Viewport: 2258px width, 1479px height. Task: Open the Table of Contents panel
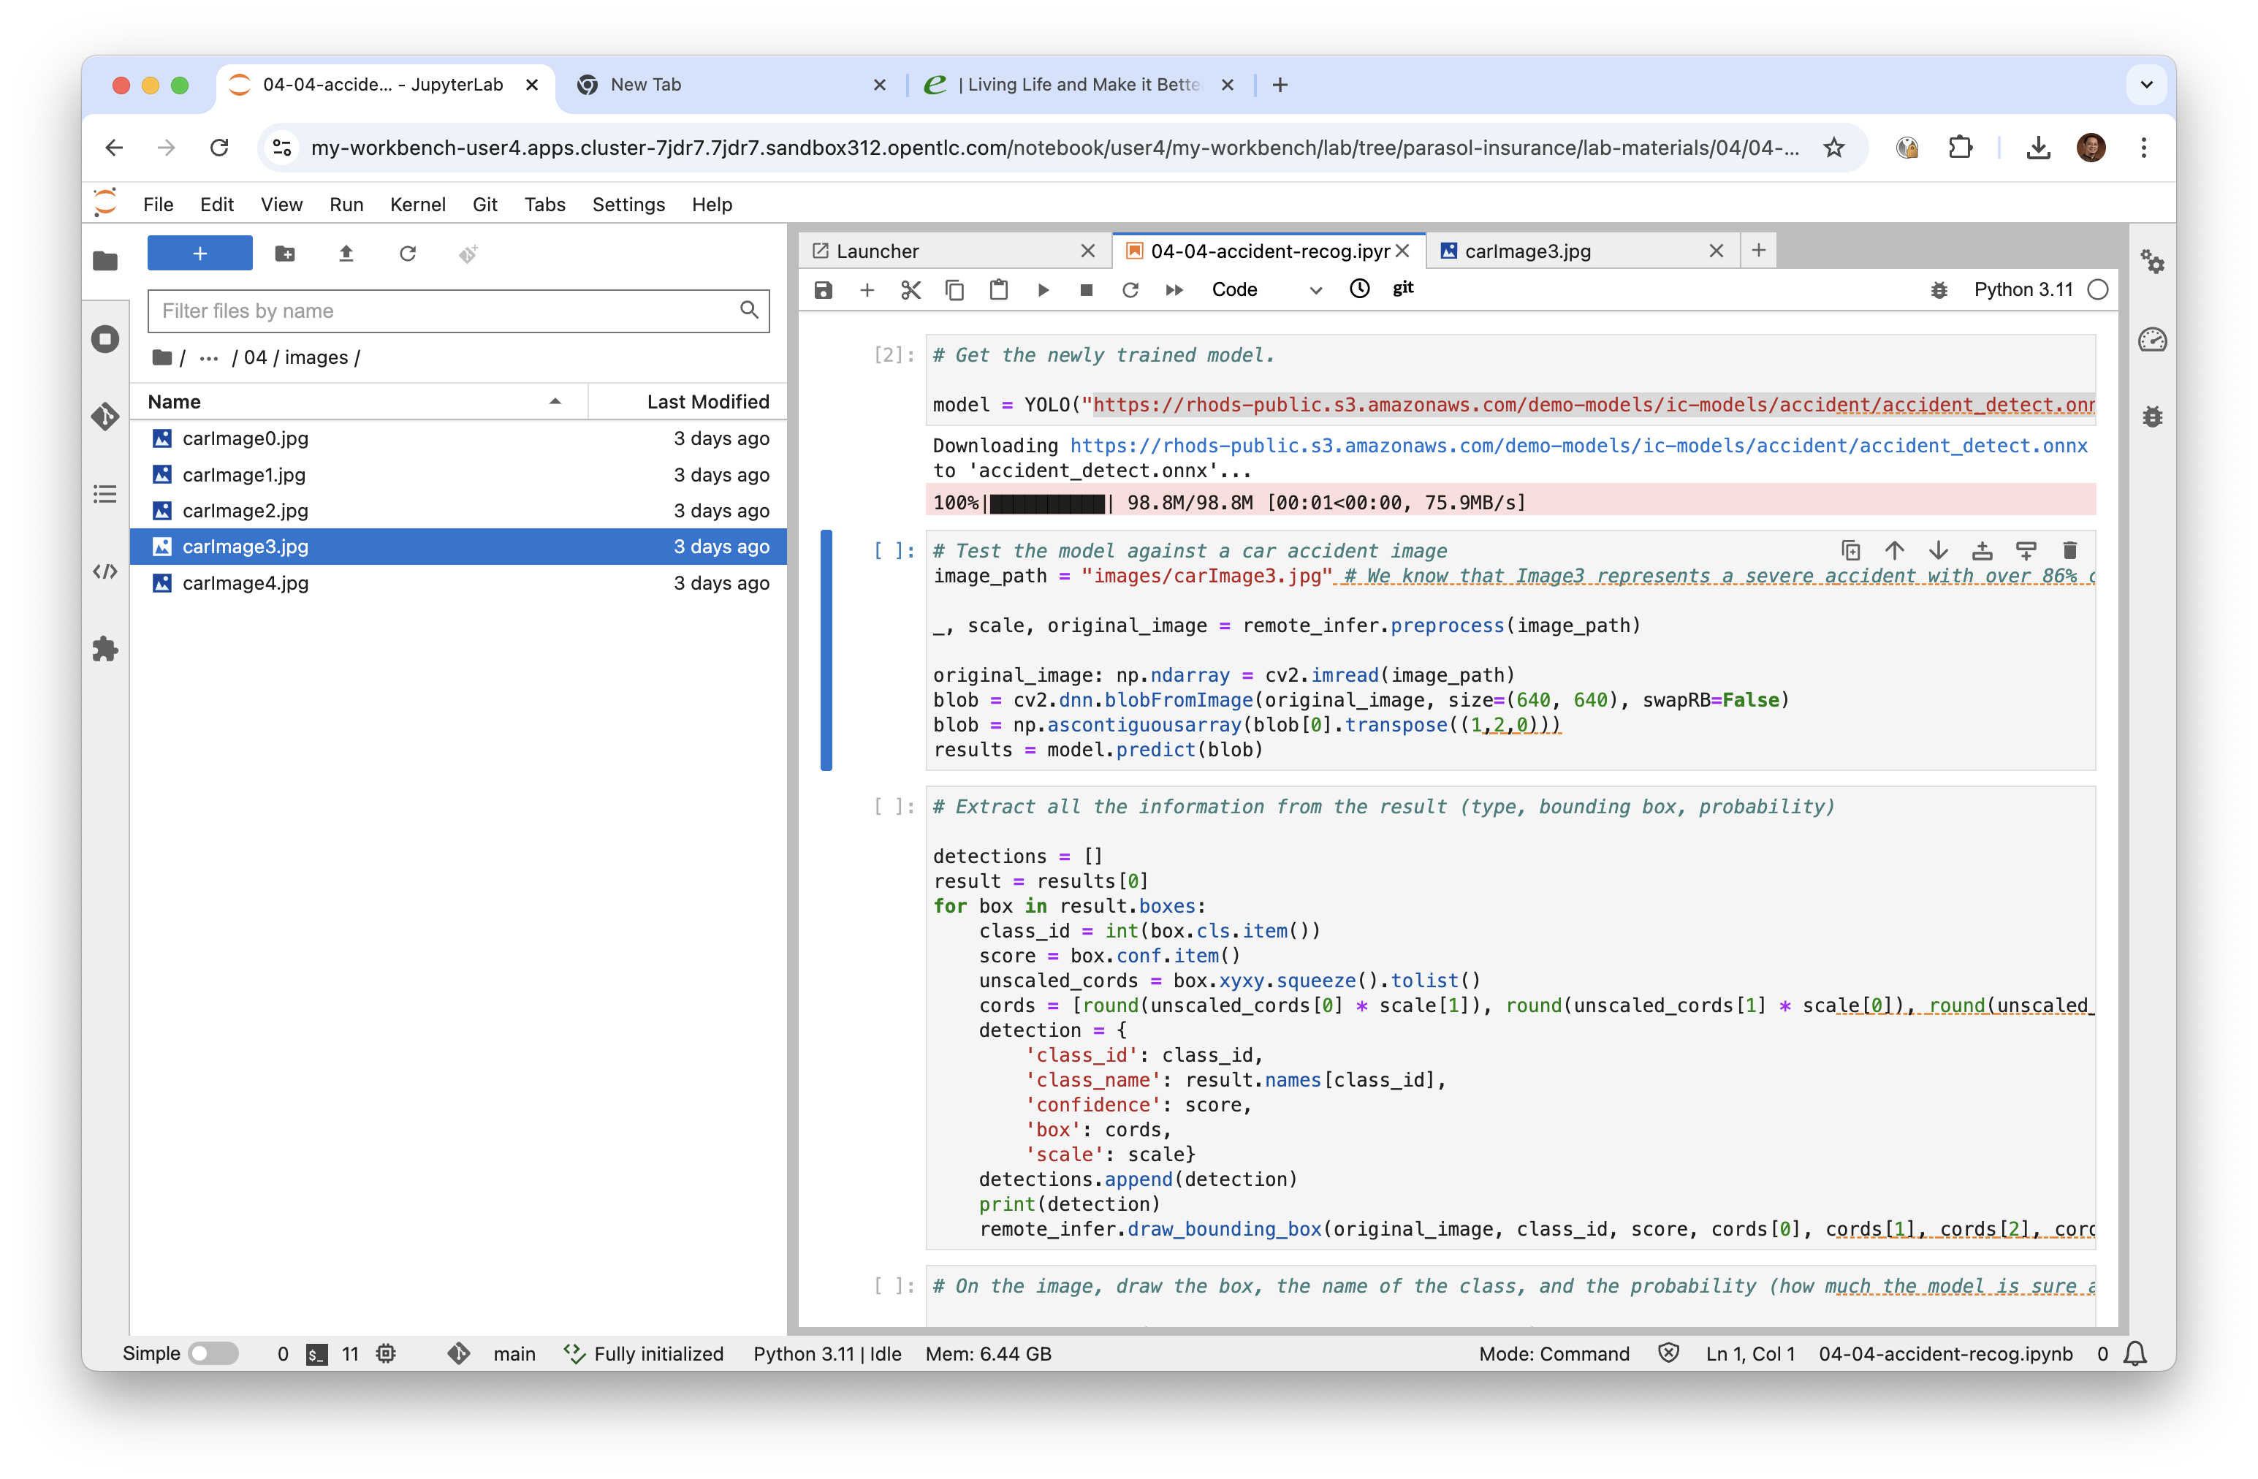click(x=105, y=493)
